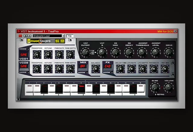Click the VCO1 DETUNE knob

48,55
